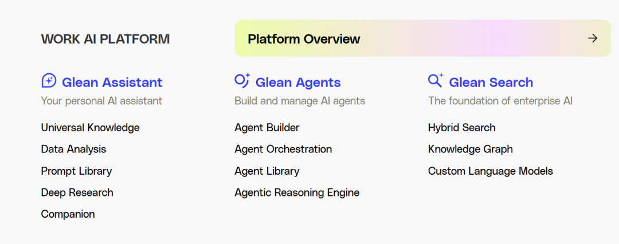Select Agent Orchestration
619x244 pixels.
click(x=283, y=149)
